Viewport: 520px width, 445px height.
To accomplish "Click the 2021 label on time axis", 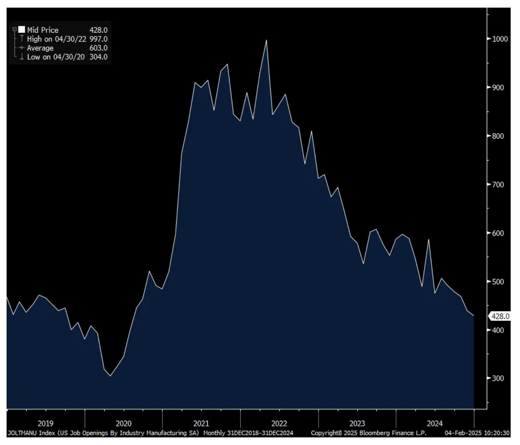I will (x=201, y=424).
